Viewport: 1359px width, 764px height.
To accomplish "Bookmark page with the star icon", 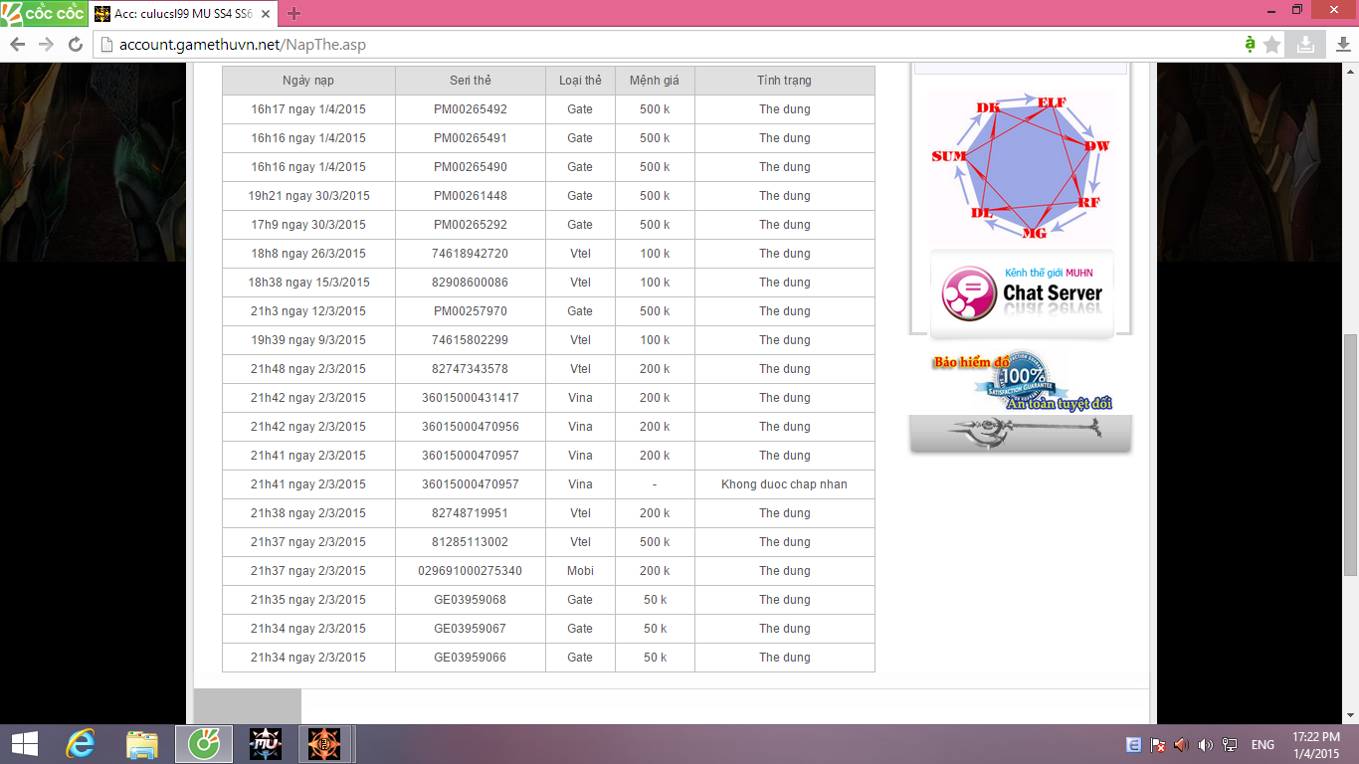I will pyautogui.click(x=1271, y=45).
